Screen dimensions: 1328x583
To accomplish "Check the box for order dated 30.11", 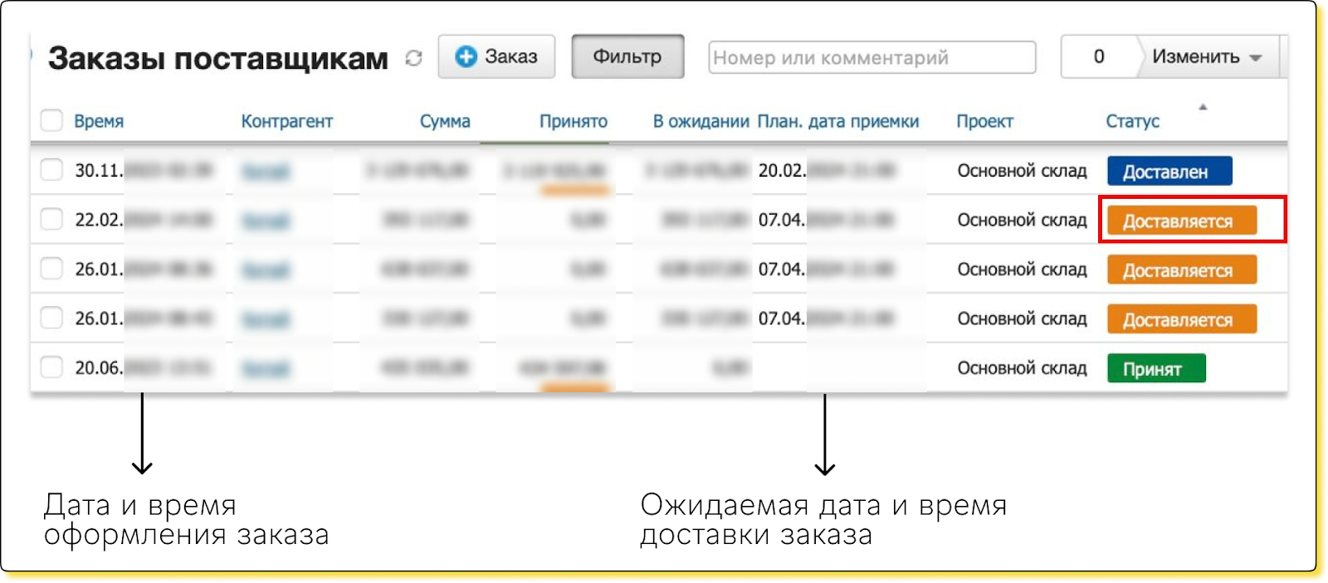I will coord(51,170).
